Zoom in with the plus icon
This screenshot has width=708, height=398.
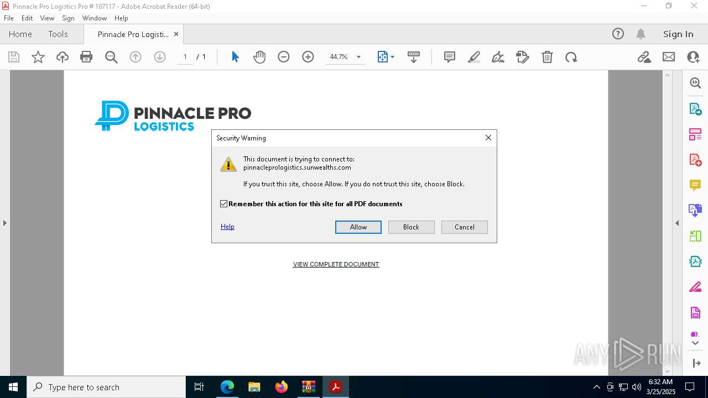tap(308, 57)
